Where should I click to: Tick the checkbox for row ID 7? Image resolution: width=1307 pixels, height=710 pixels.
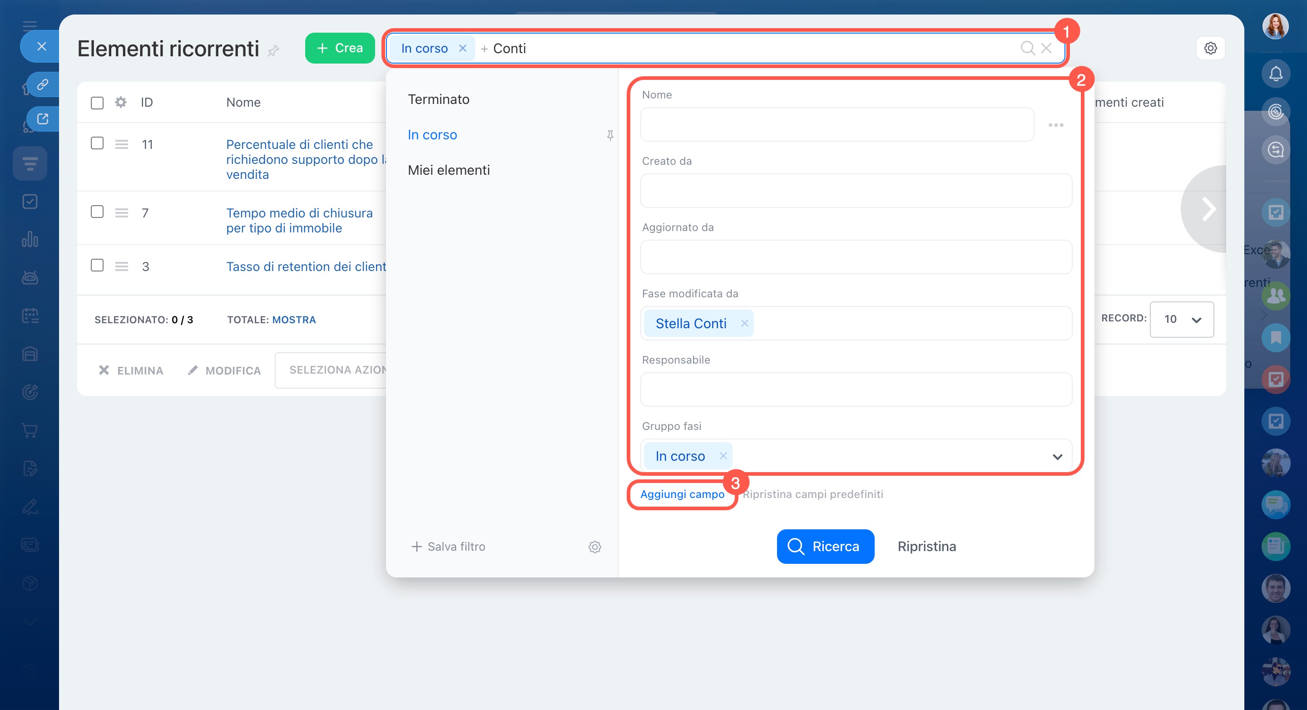click(97, 212)
